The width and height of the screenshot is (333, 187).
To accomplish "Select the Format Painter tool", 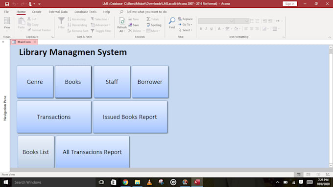I will (x=39, y=30).
